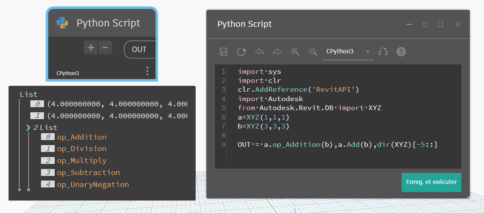This screenshot has width=484, height=213.
Task: Click the OUT port of the node
Action: (x=140, y=50)
